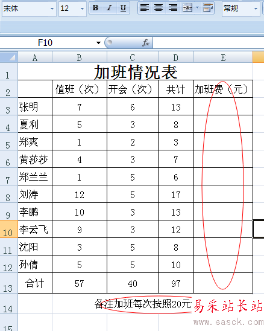The image size is (264, 331).
Task: Select cell with name 李云飞
Action: (x=35, y=229)
